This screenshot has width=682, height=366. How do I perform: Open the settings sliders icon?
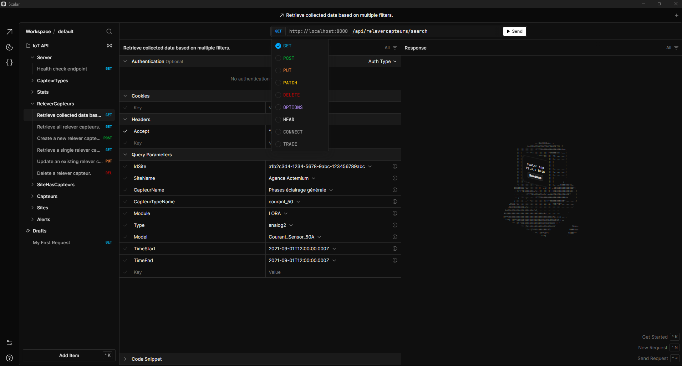[x=10, y=343]
